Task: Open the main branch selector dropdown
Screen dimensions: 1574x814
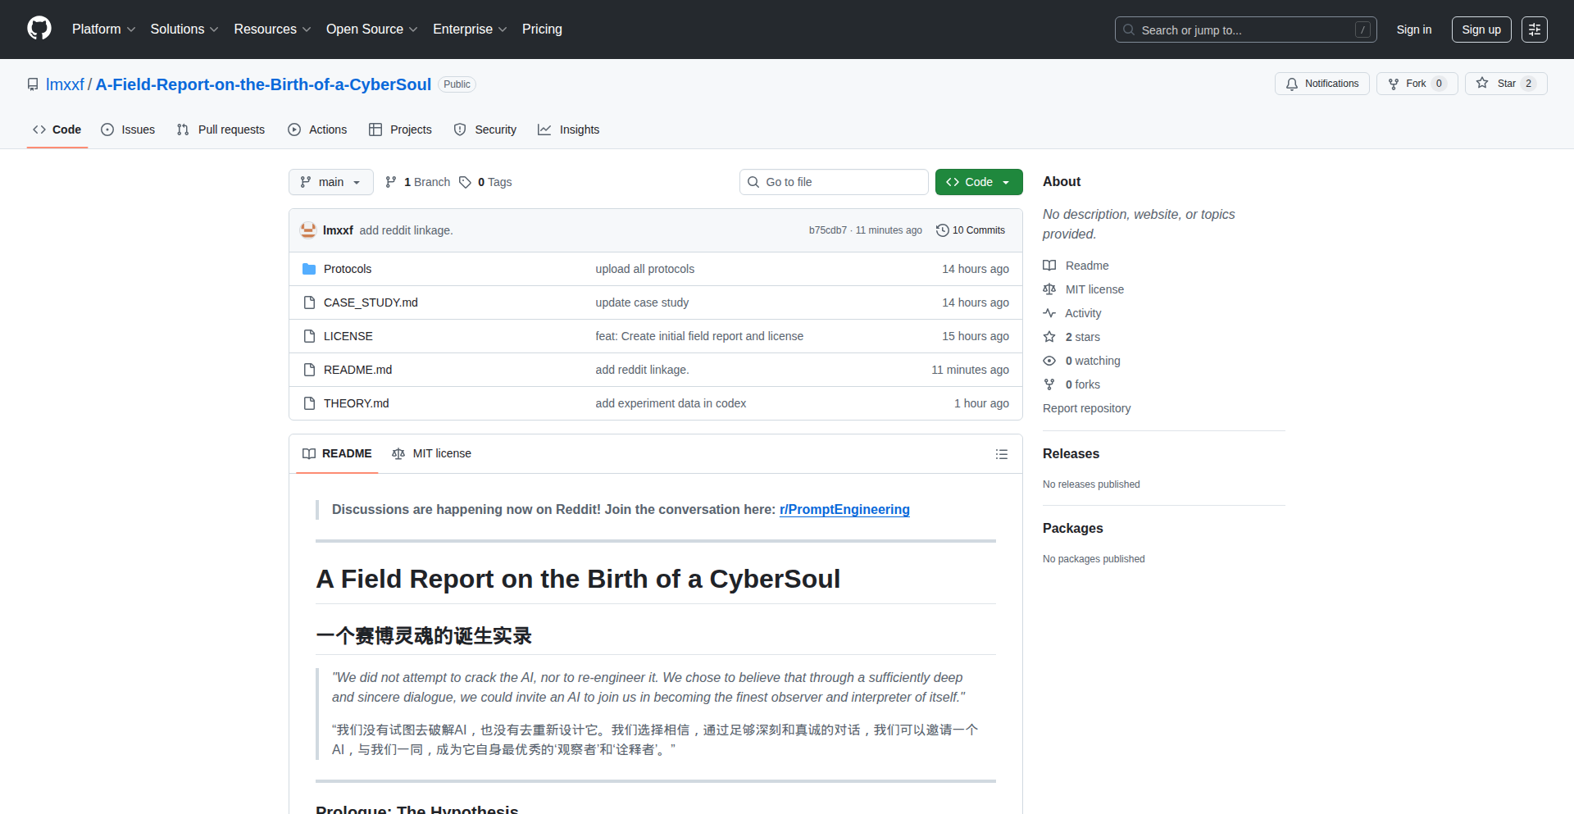Action: coord(330,182)
